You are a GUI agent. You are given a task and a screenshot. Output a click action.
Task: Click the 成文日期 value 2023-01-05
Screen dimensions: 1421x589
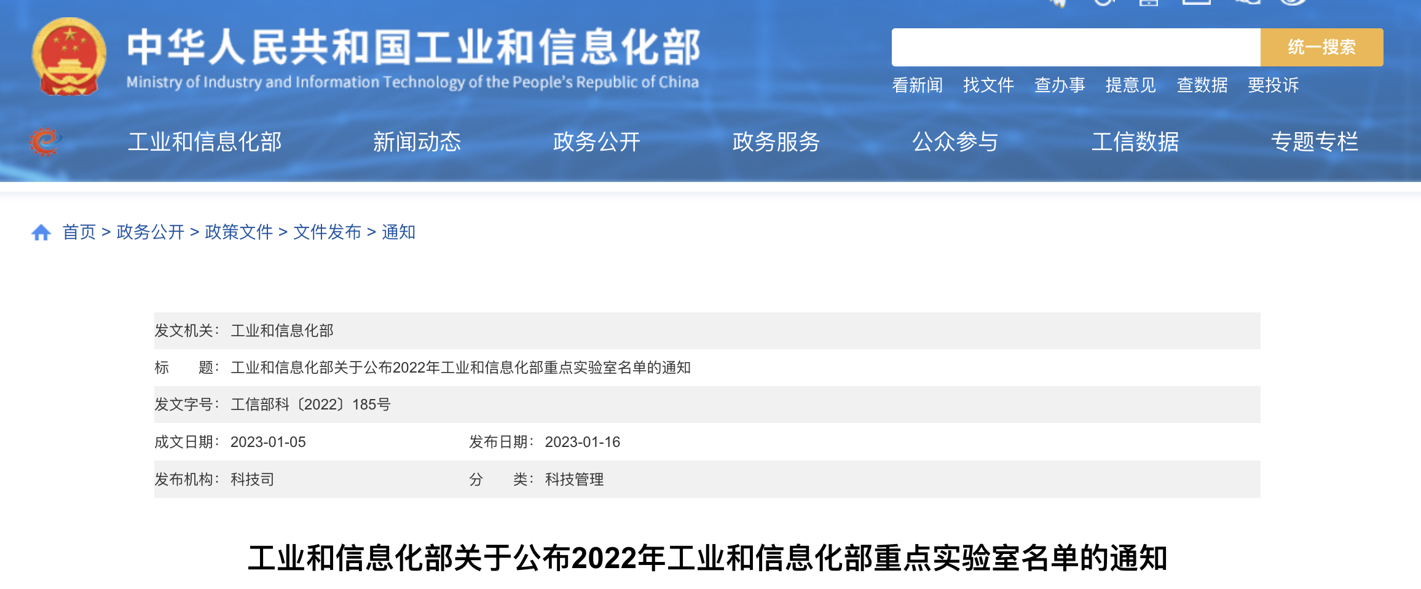[x=268, y=442]
